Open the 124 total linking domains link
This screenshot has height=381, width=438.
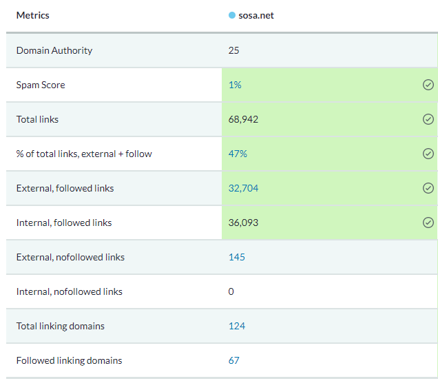[237, 326]
